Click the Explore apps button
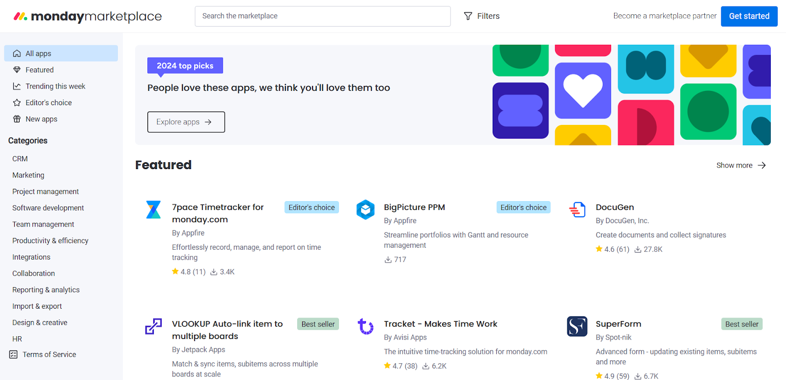Image resolution: width=786 pixels, height=380 pixels. pos(186,122)
